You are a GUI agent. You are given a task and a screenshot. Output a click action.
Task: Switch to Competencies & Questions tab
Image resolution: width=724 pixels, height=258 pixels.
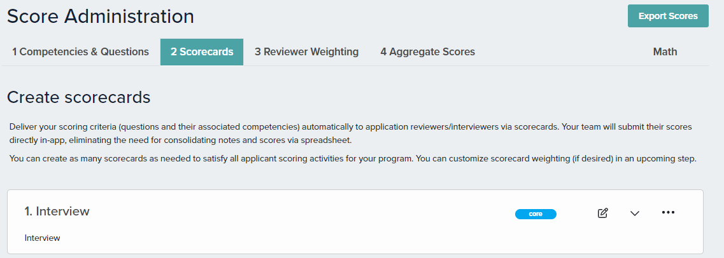point(80,51)
